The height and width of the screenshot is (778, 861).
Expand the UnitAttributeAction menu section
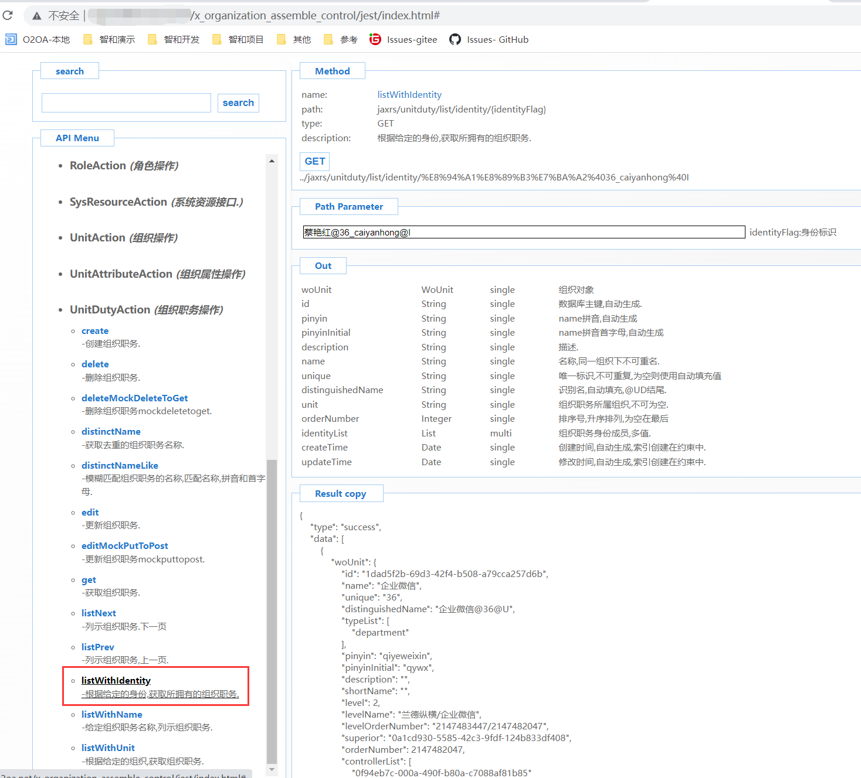pyautogui.click(x=157, y=274)
